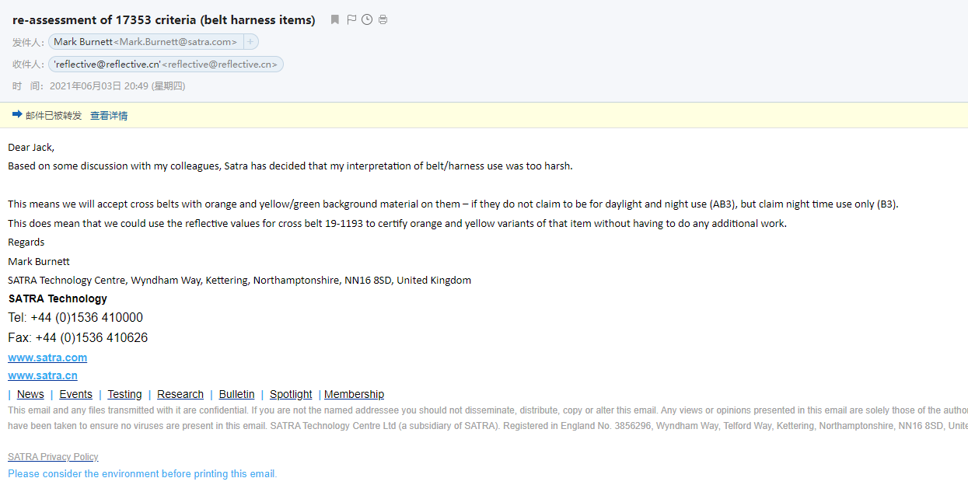Expand sender details with the plus button
This screenshot has height=485, width=968.
[250, 41]
